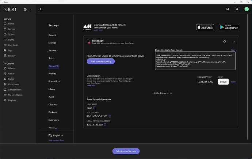Open Audio settings
This screenshot has width=252, height=159.
click(51, 97)
